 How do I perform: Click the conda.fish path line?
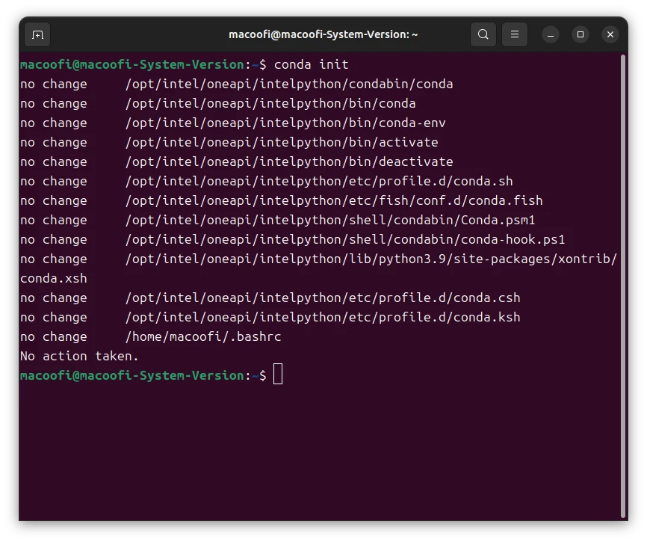tap(333, 200)
